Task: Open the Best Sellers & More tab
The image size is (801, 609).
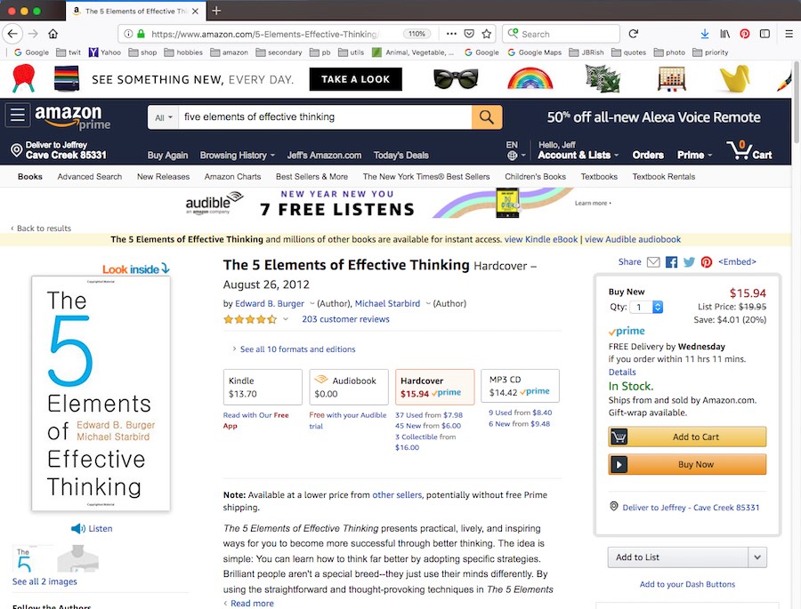Action: click(311, 177)
